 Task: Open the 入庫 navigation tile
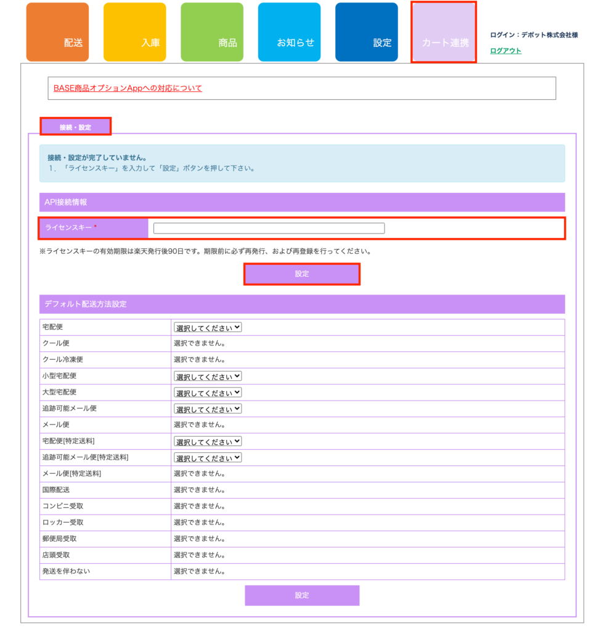click(134, 33)
